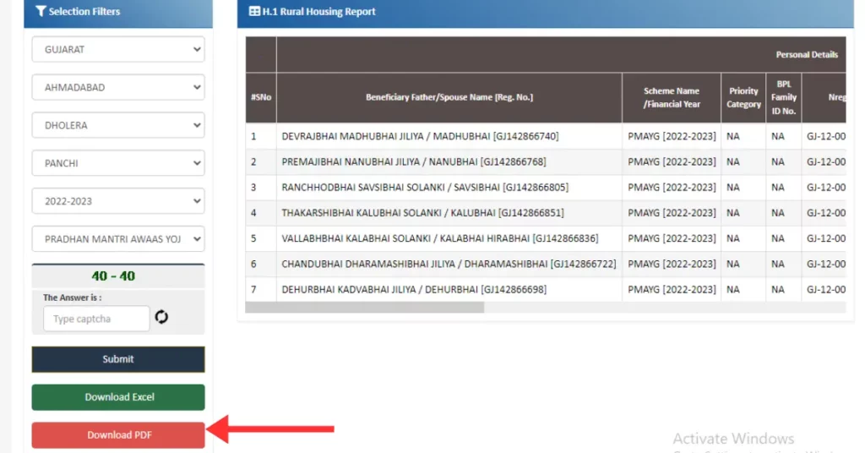Screen dimensions: 865x453
Task: Click the filter funnel icon in Selection Filters
Action: 41,12
